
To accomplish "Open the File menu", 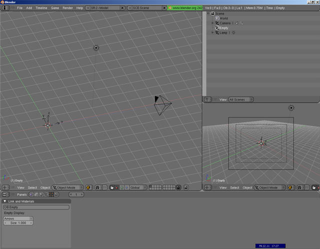I will (x=20, y=8).
